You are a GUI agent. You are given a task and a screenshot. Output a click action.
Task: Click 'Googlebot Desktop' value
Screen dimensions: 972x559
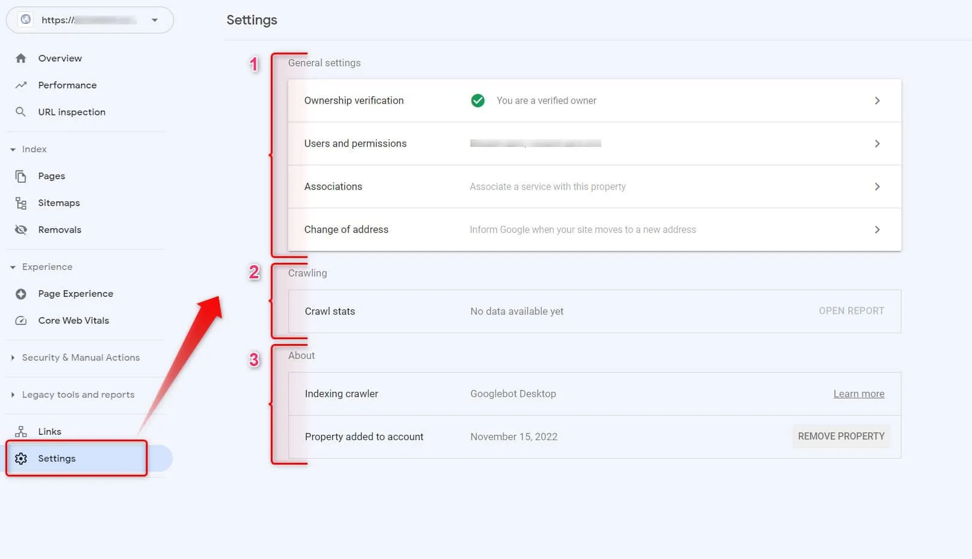click(x=513, y=394)
